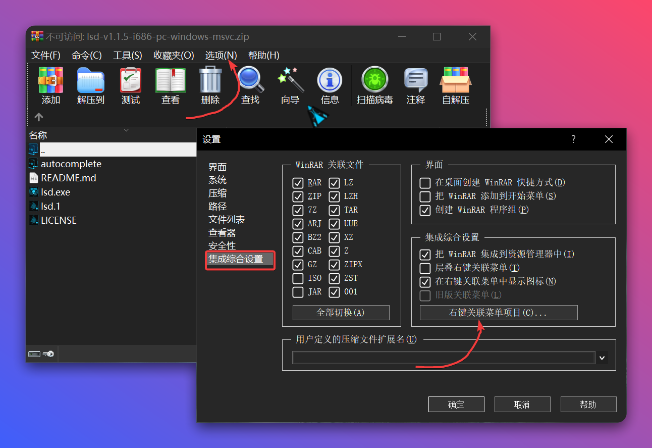652x448 pixels.
Task: Close the 设置 dialog
Action: click(609, 139)
